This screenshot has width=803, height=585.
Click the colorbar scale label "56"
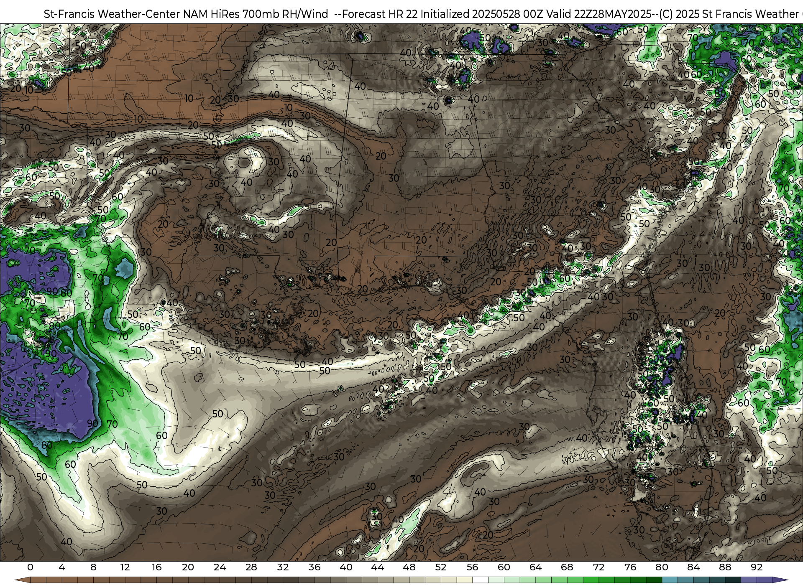tap(472, 567)
